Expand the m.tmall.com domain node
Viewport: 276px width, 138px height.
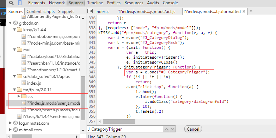click(x=10, y=130)
